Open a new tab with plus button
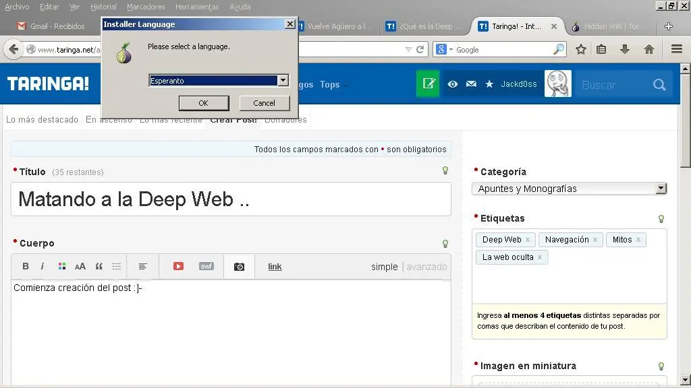Image resolution: width=691 pixels, height=388 pixels. 669,26
